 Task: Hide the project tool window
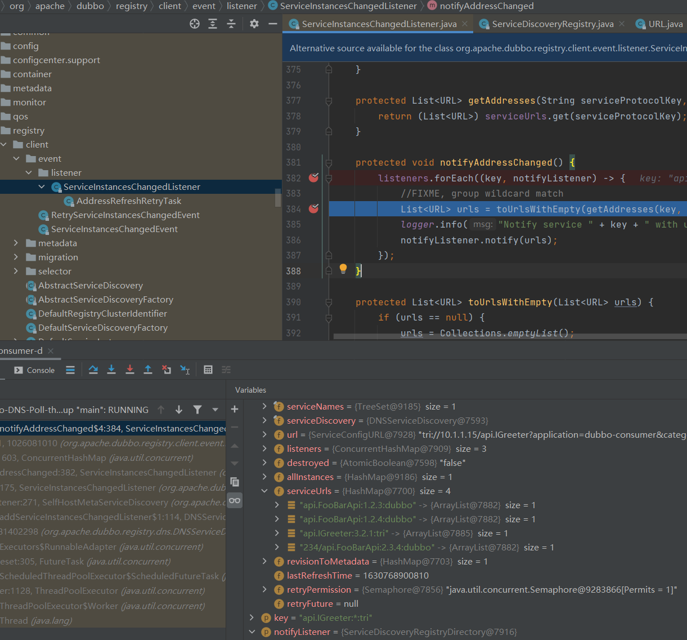click(273, 24)
